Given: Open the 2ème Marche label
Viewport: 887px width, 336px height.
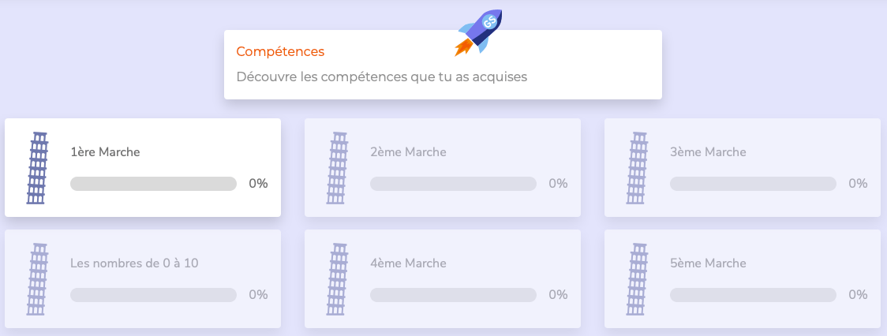Looking at the screenshot, I should (408, 152).
